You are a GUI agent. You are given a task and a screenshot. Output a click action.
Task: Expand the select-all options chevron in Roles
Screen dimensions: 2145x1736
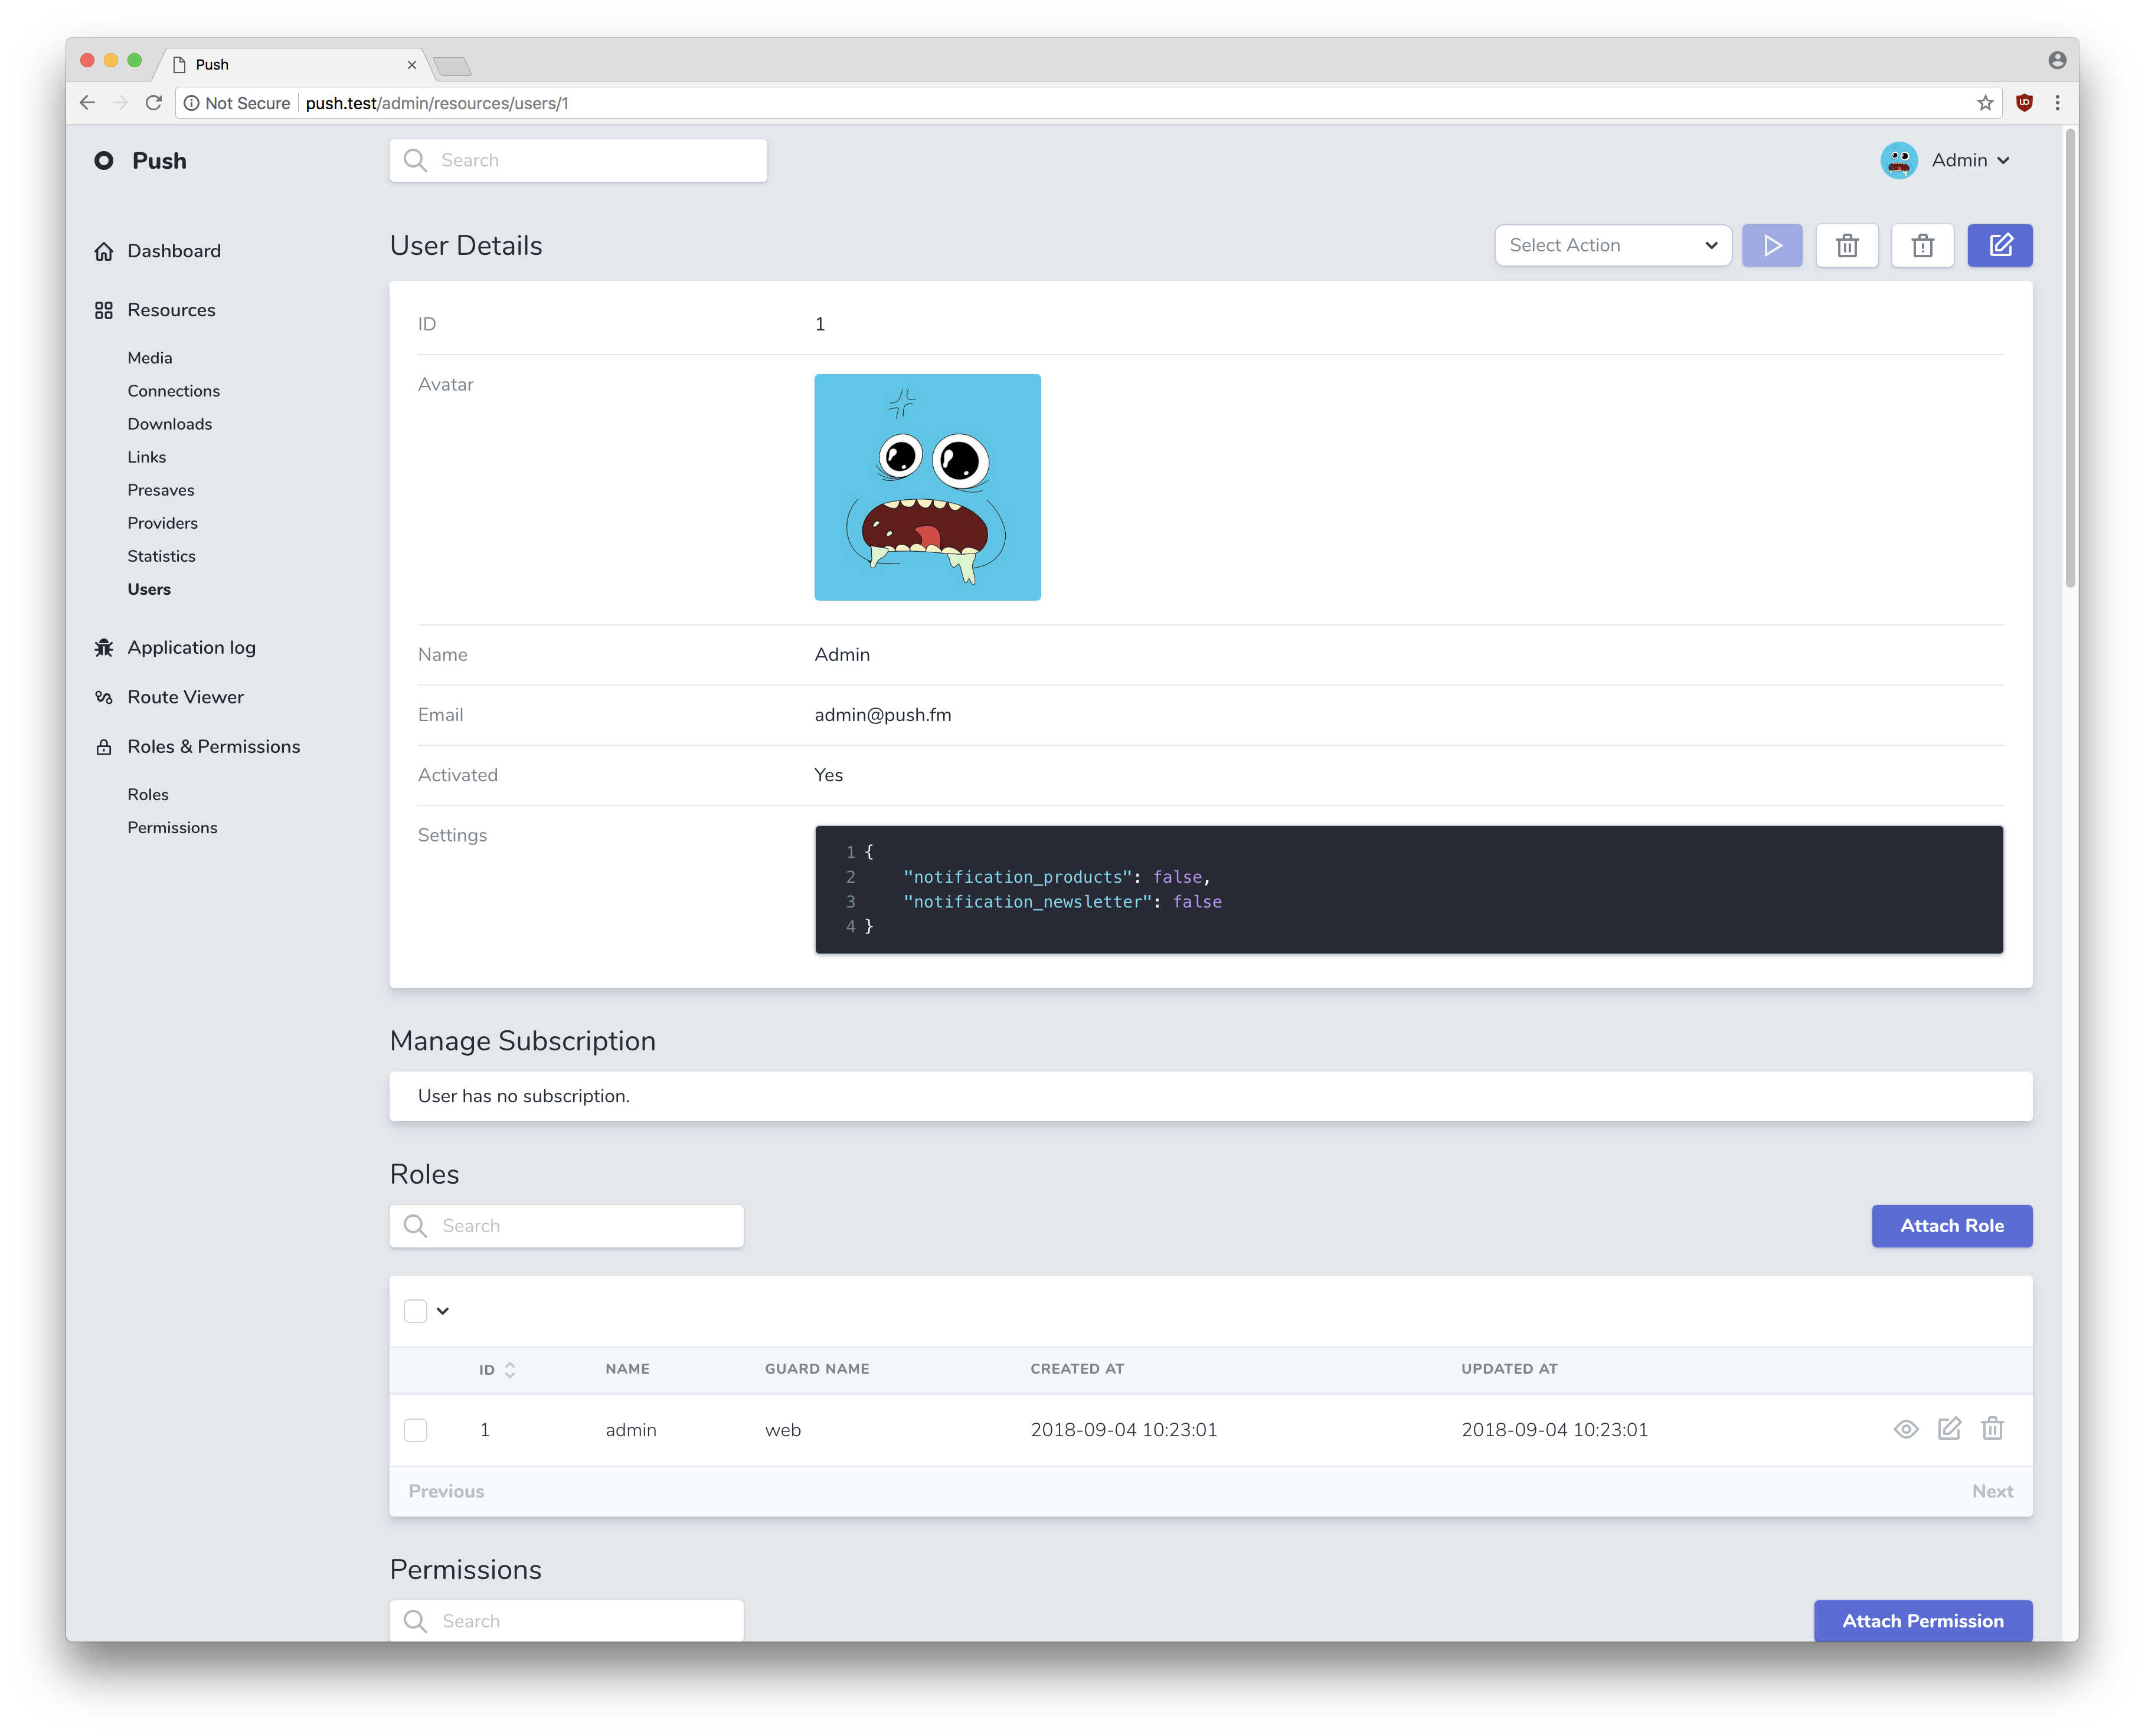click(443, 1311)
